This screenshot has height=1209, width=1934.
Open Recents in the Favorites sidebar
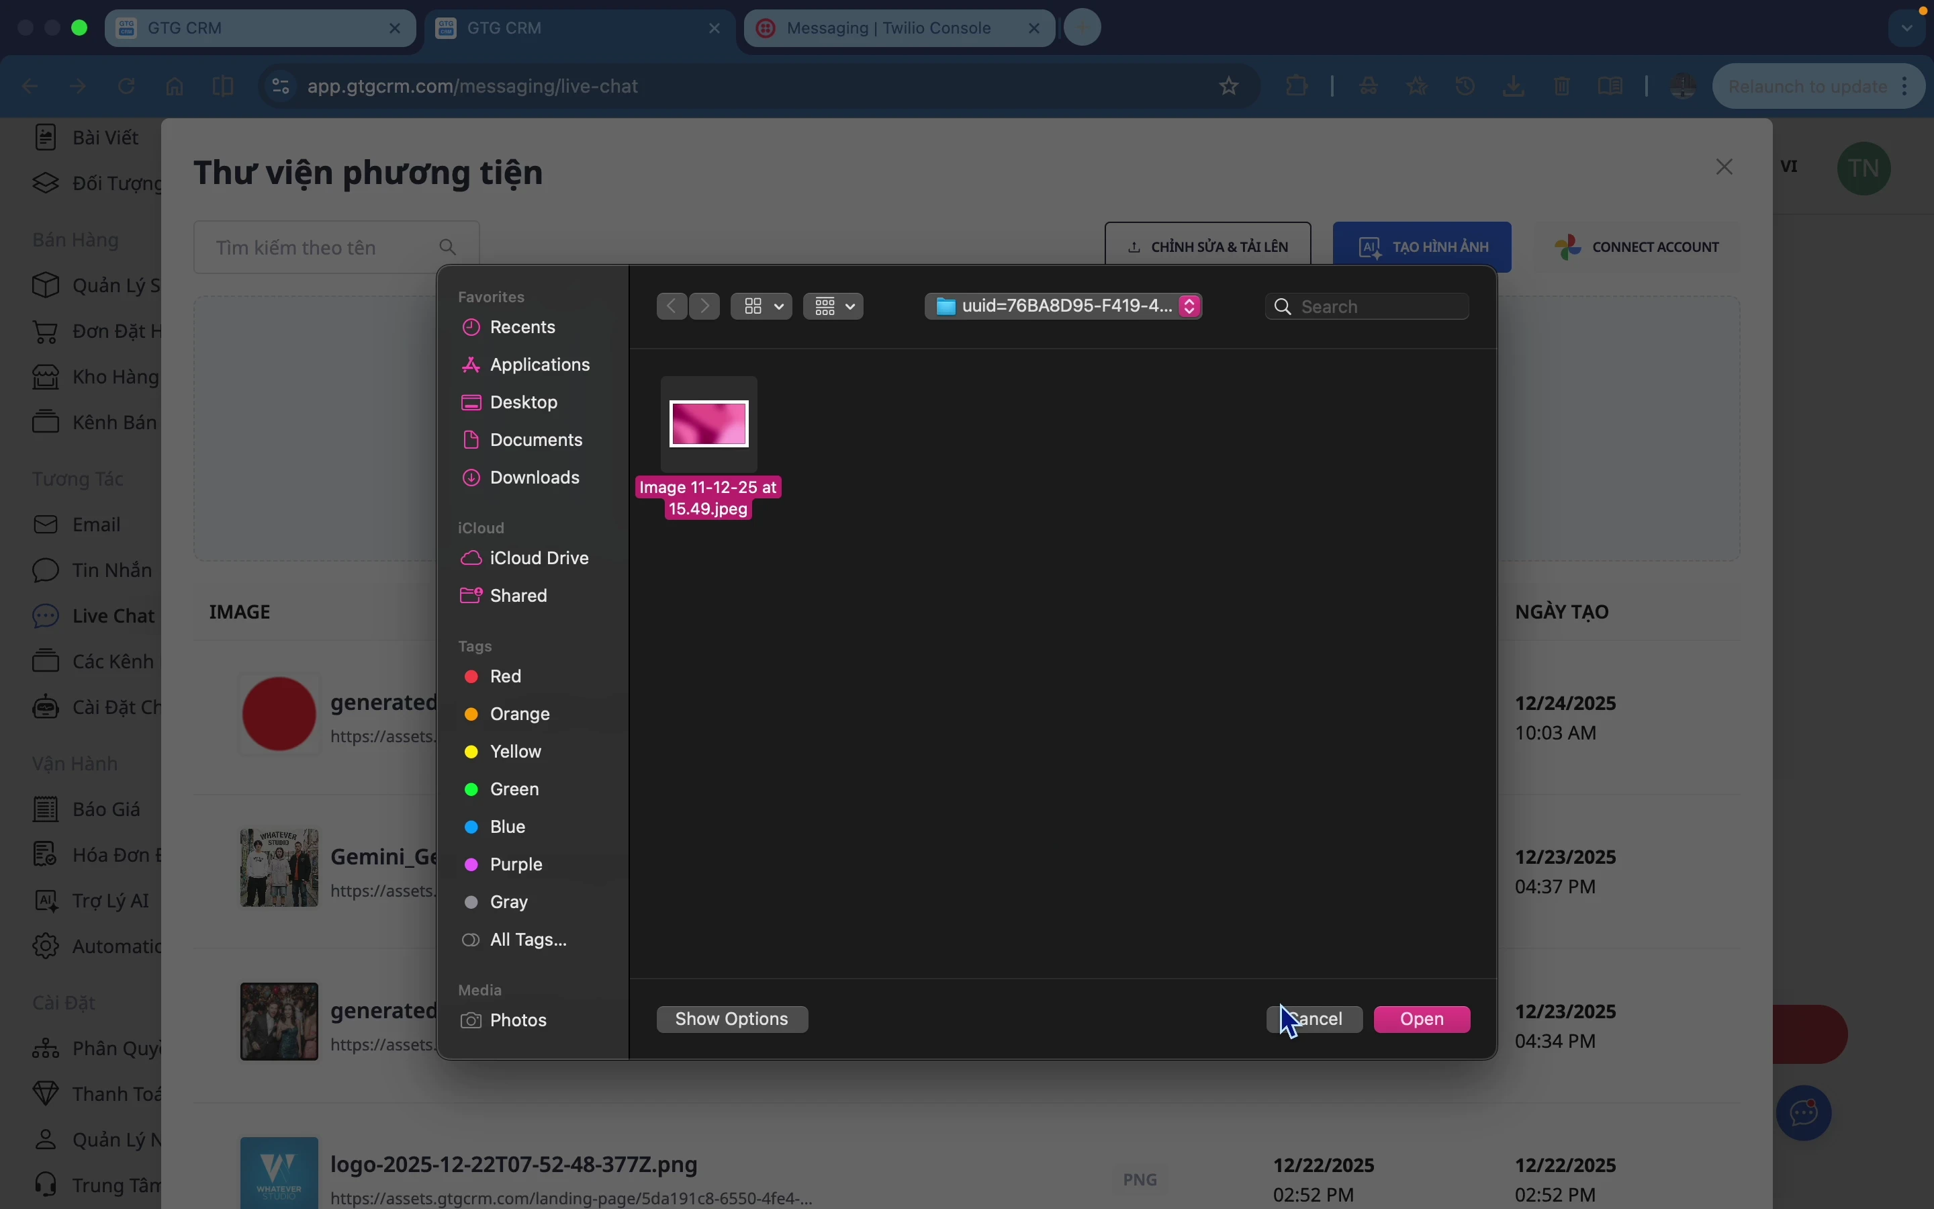(x=522, y=328)
